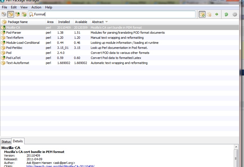Click available version 0.46 of Module-Load-Conditional

tap(77, 43)
